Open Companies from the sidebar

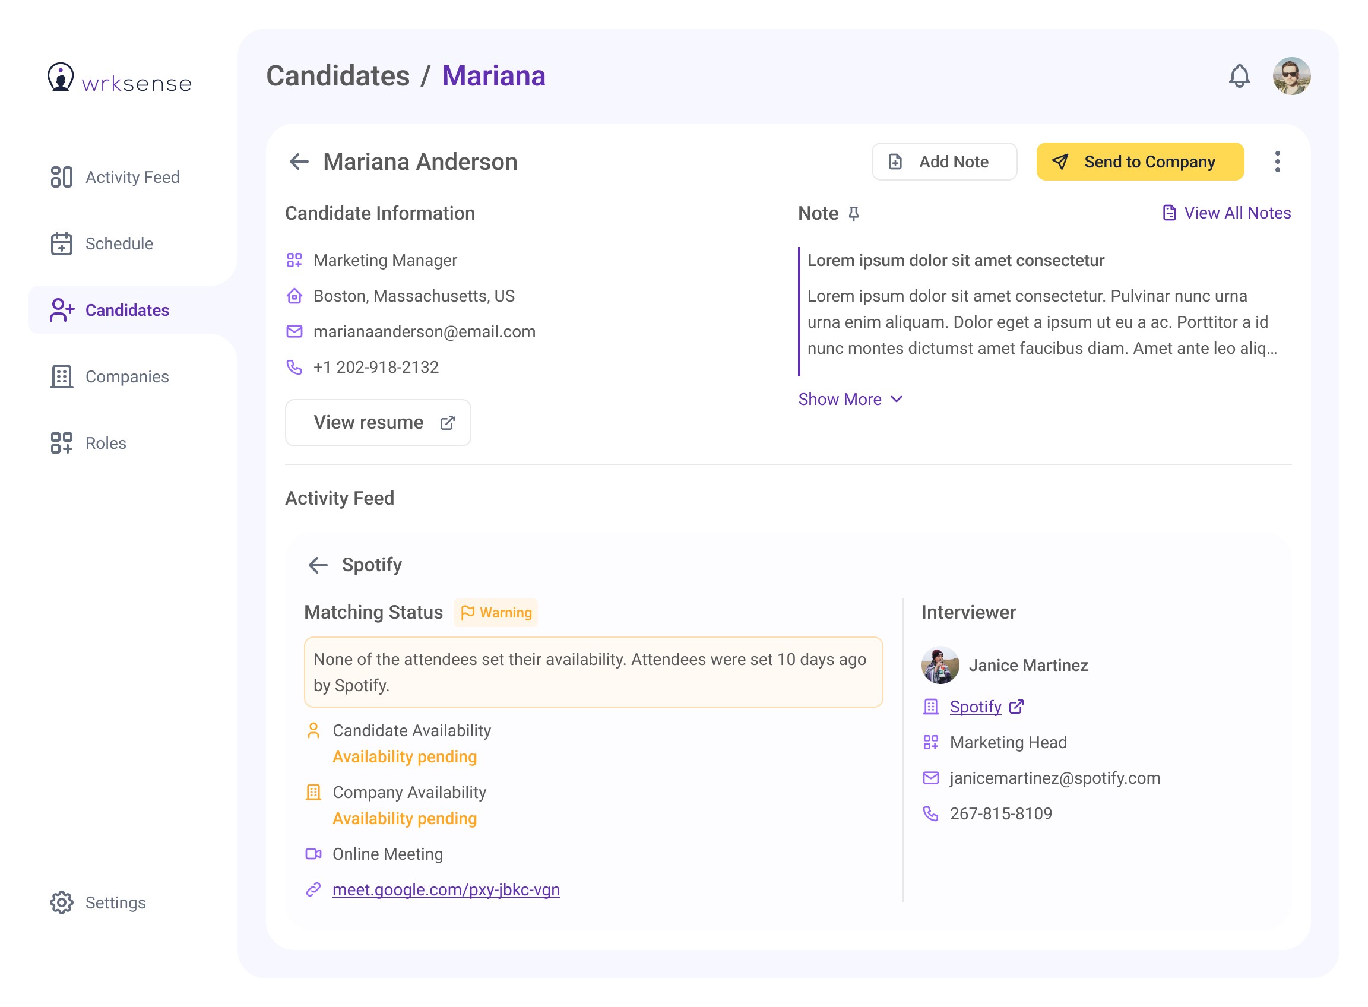[x=110, y=376]
